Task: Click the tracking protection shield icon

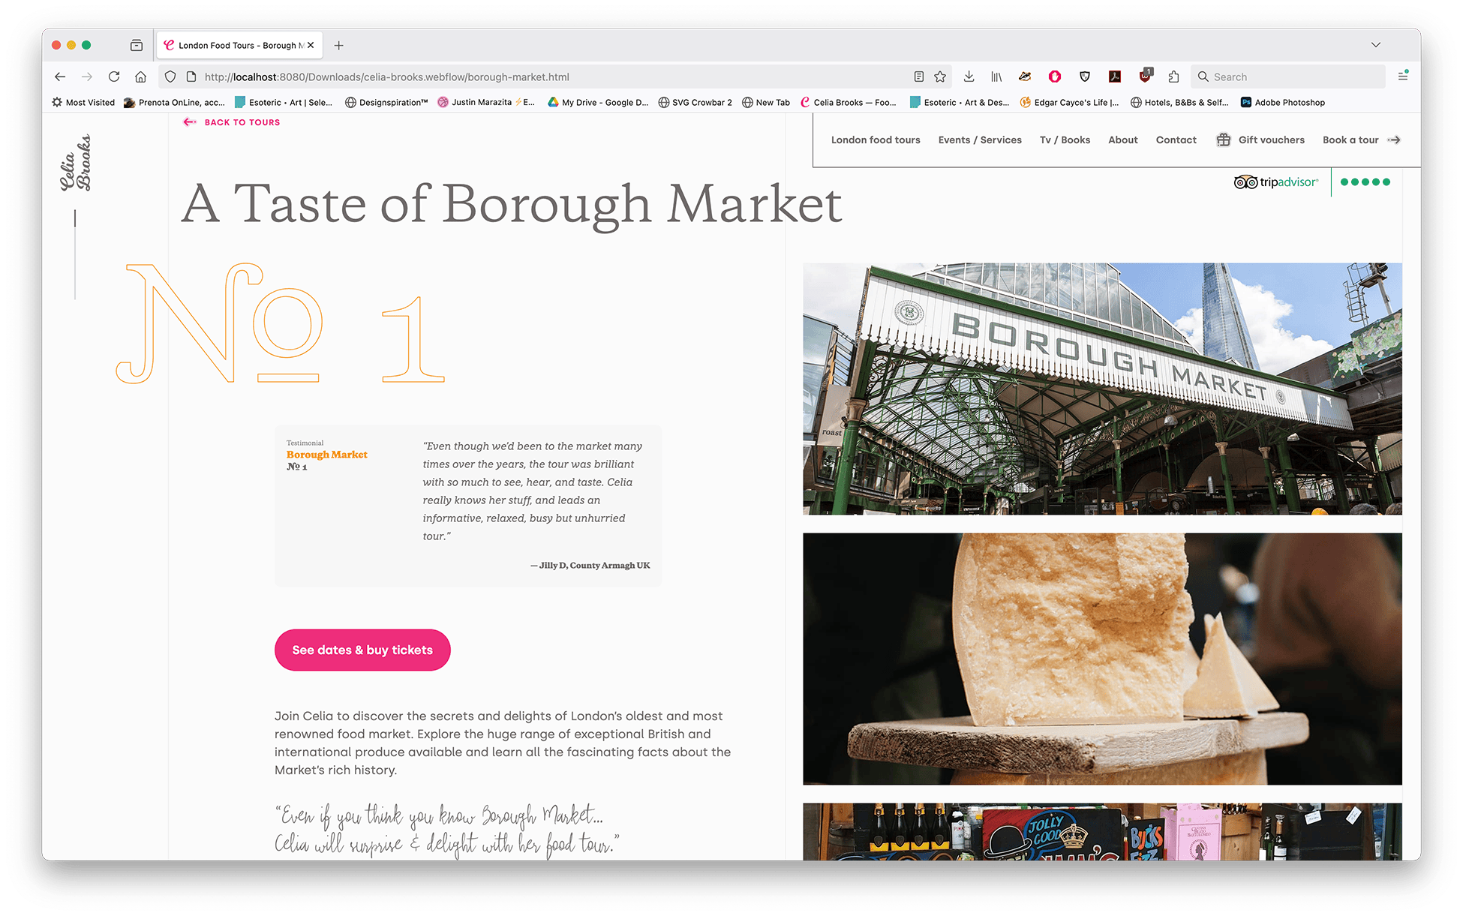Action: click(x=170, y=77)
